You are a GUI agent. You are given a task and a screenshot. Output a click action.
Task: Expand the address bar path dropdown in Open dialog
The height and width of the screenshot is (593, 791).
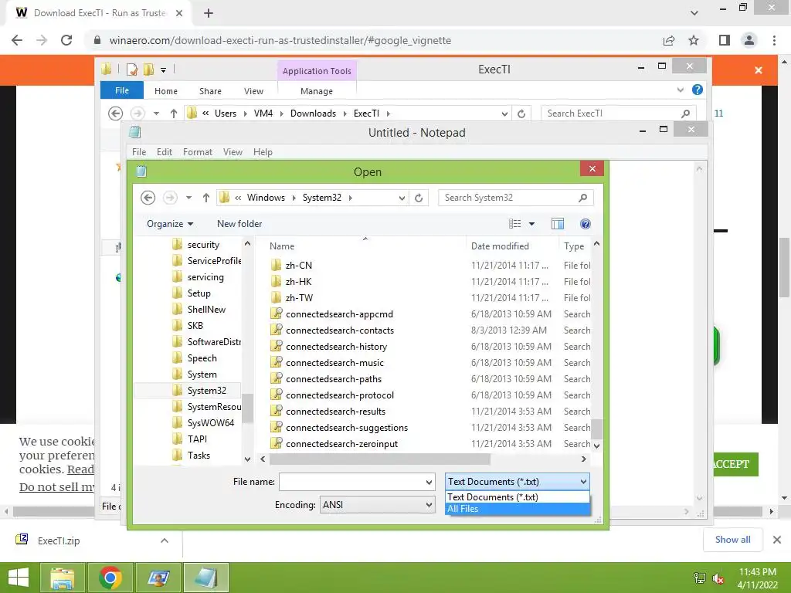pos(402,198)
